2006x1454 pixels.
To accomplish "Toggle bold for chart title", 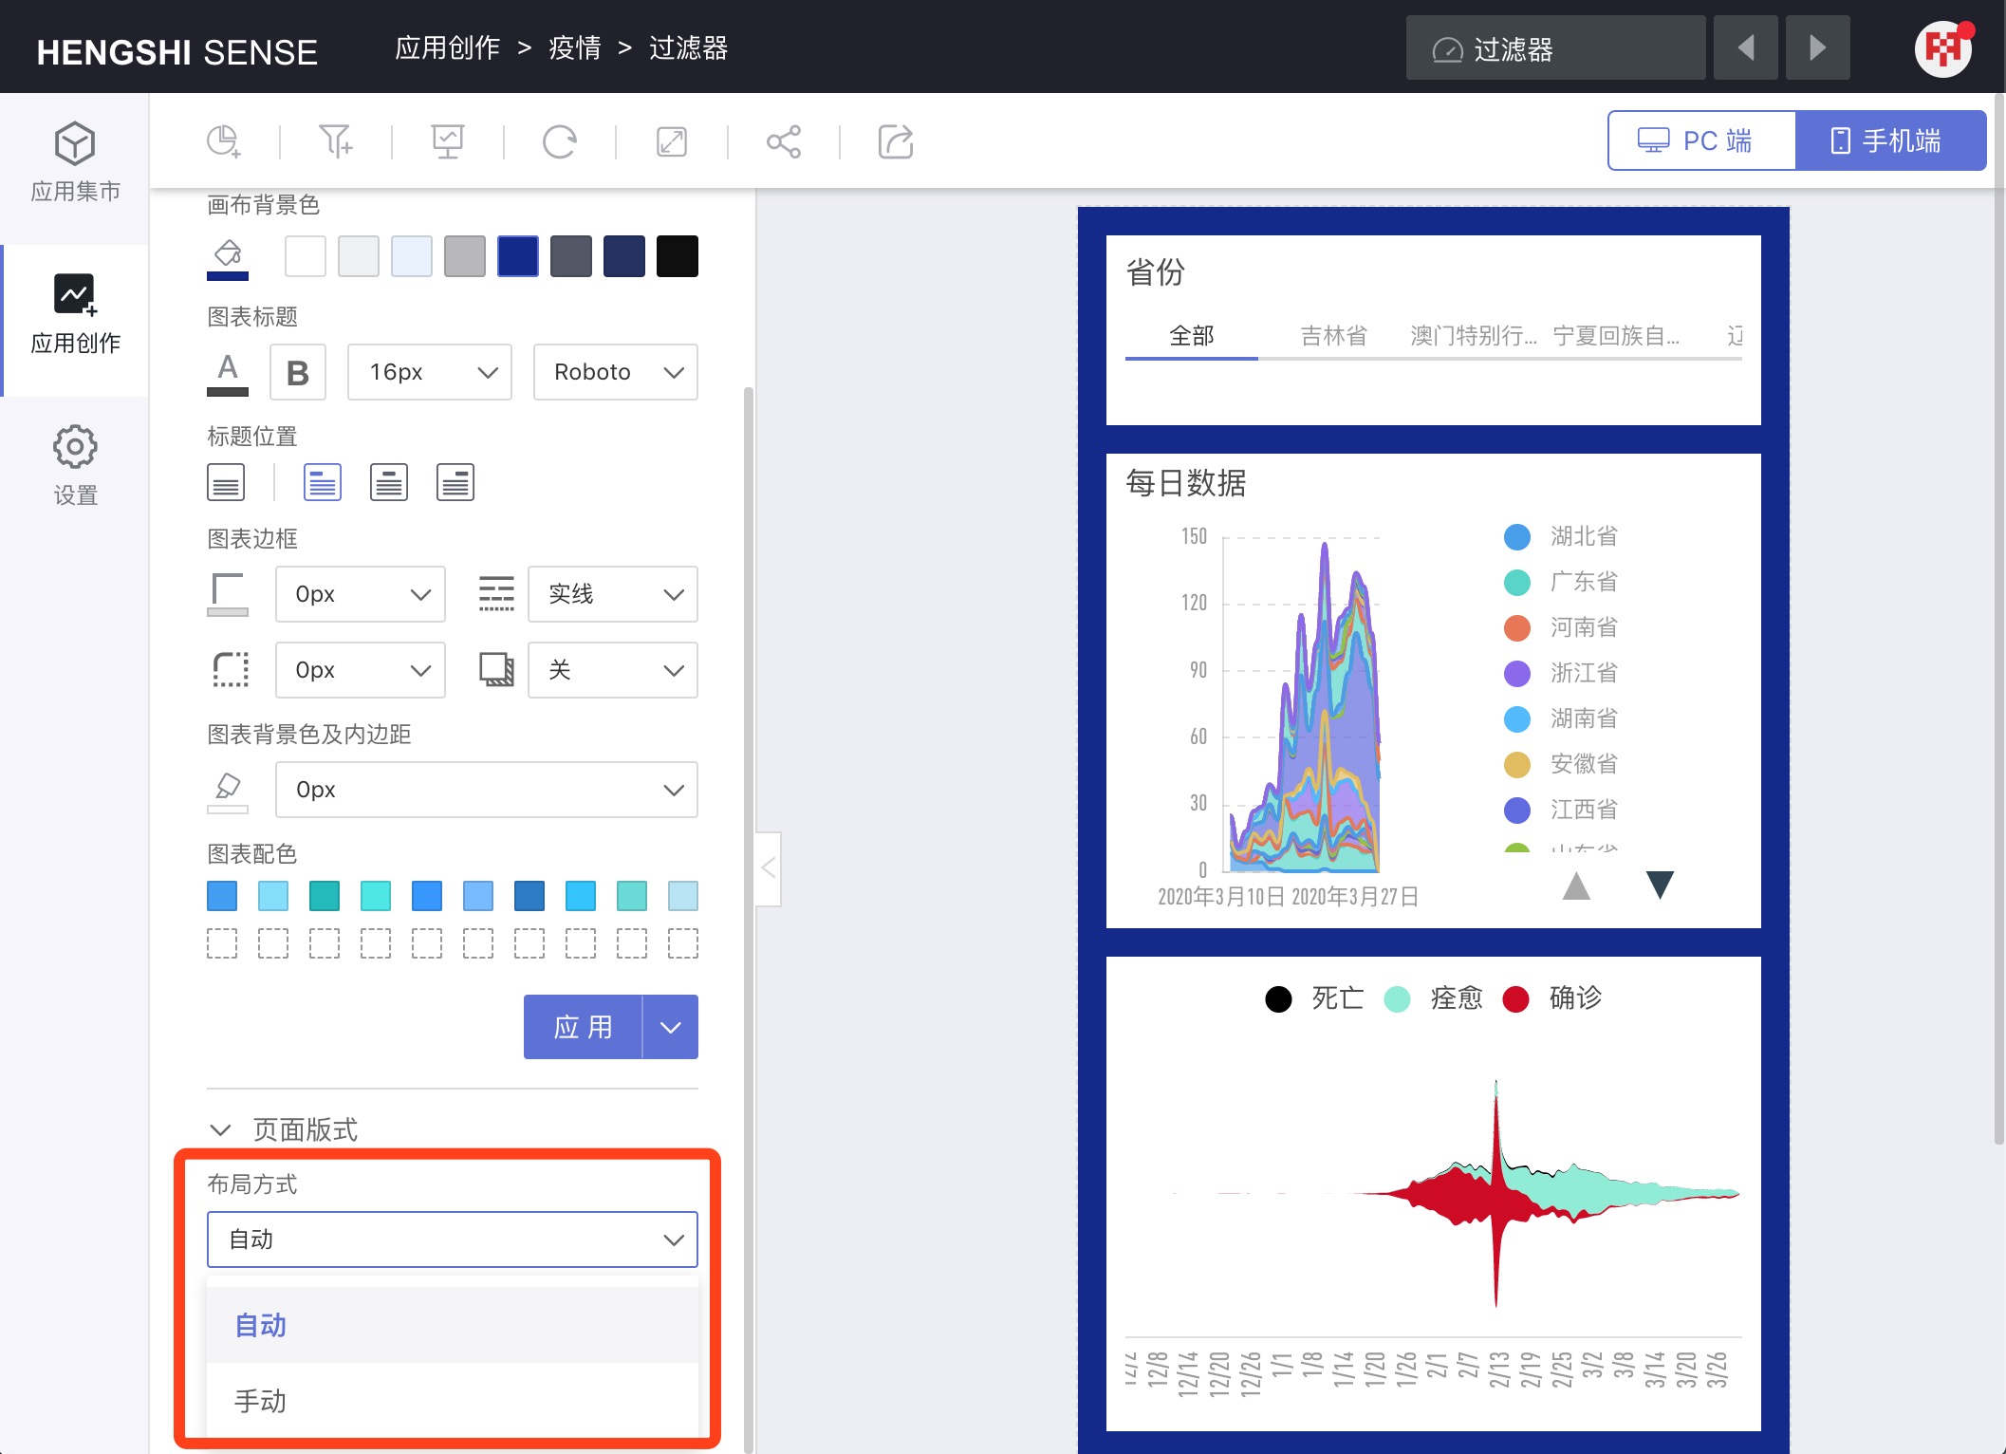I will 298,372.
